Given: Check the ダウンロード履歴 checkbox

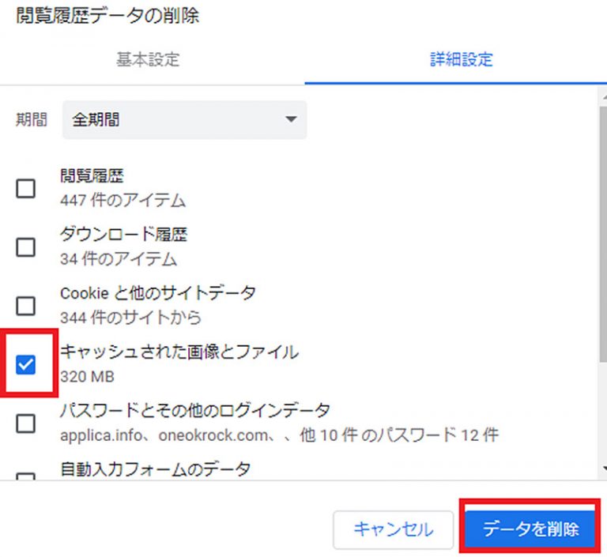Looking at the screenshot, I should point(26,247).
